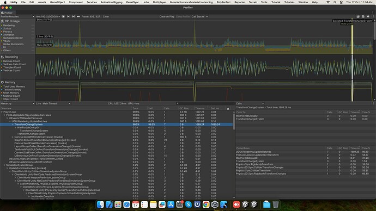Click the Rendering module icon
This screenshot has width=376, height=211.
click(2, 57)
